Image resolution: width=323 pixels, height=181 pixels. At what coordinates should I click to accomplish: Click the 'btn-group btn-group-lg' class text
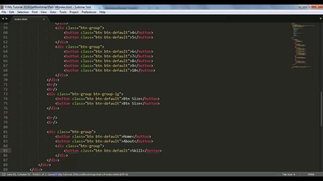pyautogui.click(x=95, y=94)
